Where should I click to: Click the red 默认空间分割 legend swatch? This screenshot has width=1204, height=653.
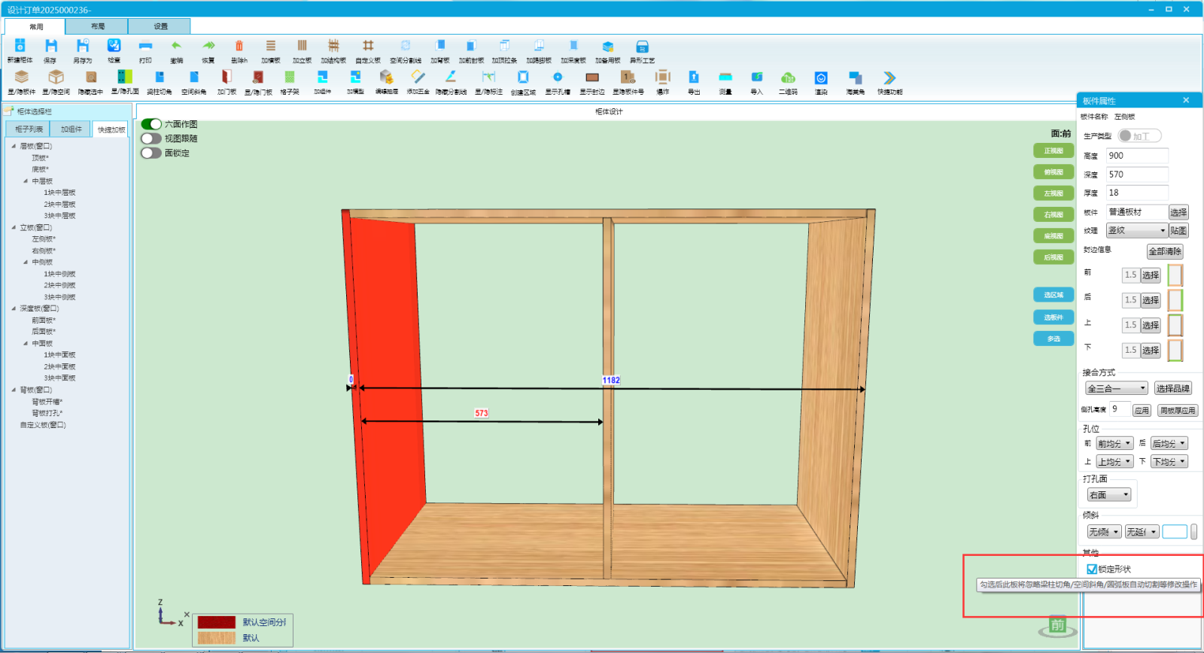point(217,622)
